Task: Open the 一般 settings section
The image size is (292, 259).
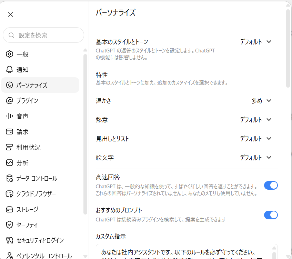Action: (x=40, y=54)
